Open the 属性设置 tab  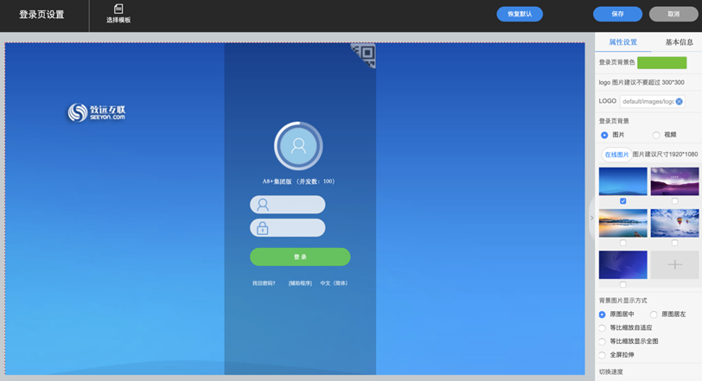click(622, 42)
